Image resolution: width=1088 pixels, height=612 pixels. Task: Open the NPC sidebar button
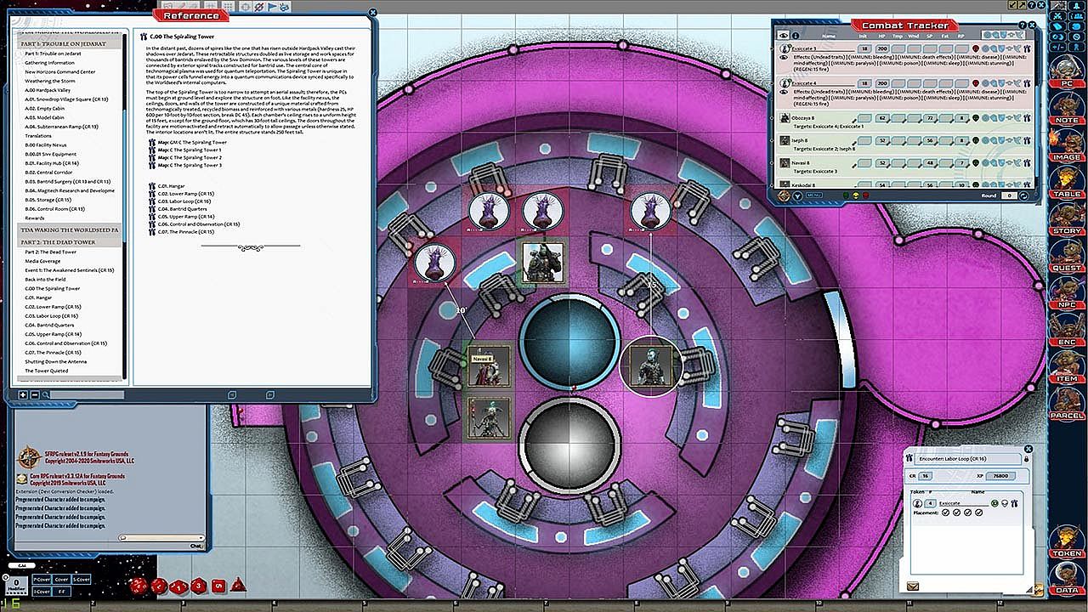coord(1067,291)
